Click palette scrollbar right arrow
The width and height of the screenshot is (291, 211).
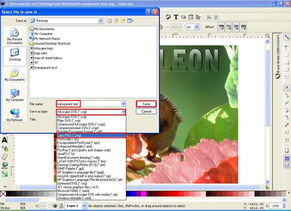284,200
